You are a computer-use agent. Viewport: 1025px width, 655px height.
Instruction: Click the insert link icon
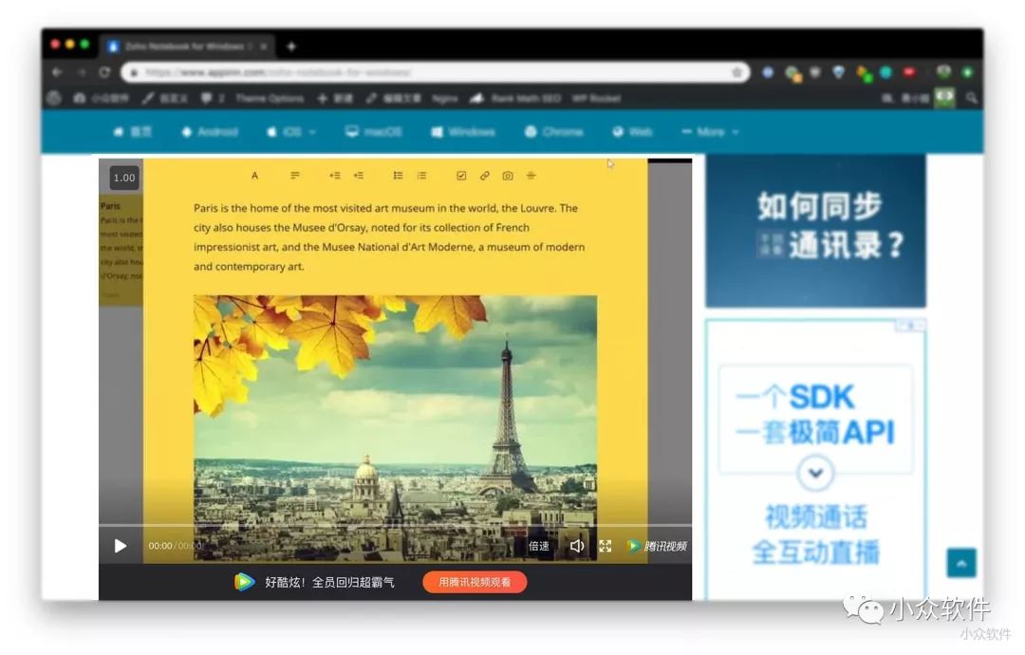(484, 175)
